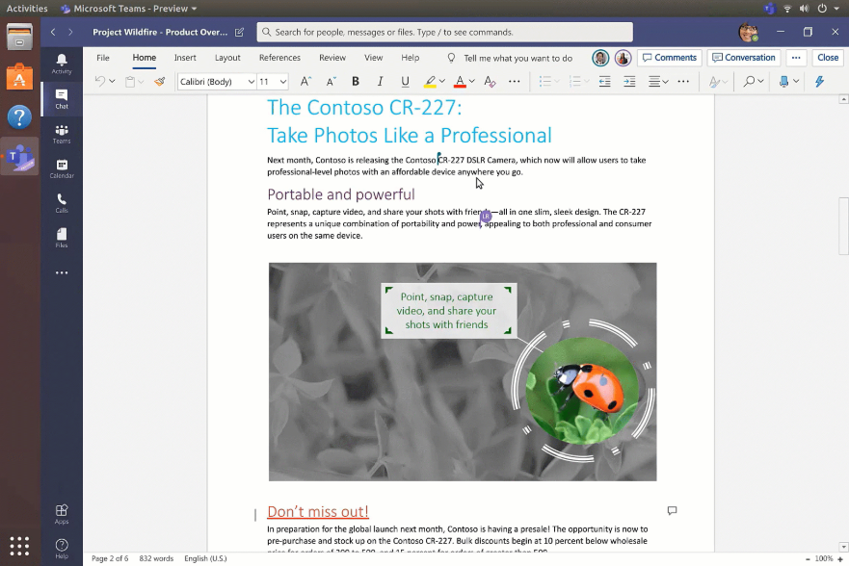Click the Teams search box

(444, 32)
